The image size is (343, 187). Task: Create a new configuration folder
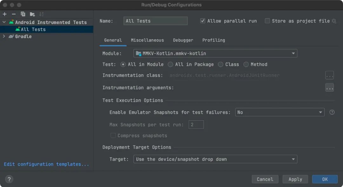[32, 14]
